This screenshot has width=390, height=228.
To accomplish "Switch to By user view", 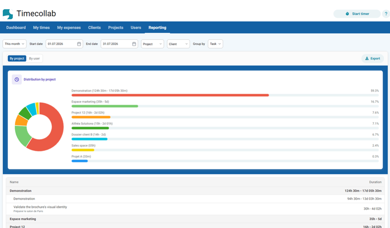I will coord(34,59).
